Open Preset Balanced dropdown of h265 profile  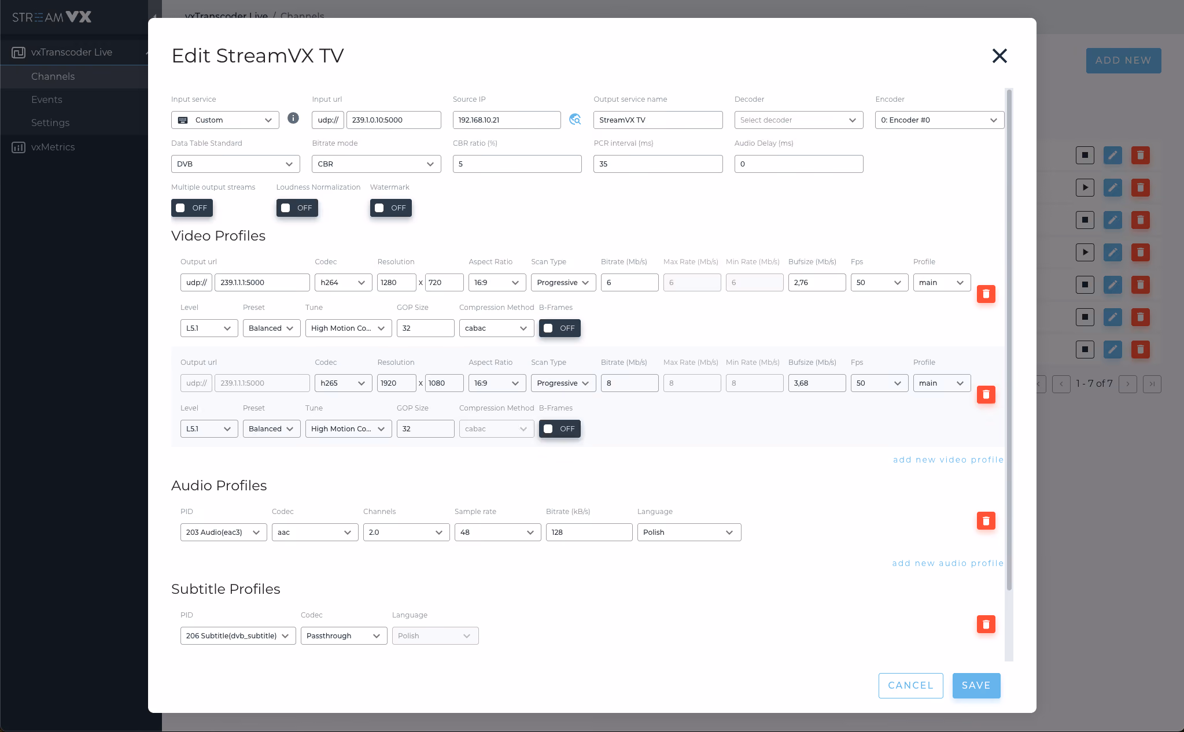pyautogui.click(x=272, y=428)
